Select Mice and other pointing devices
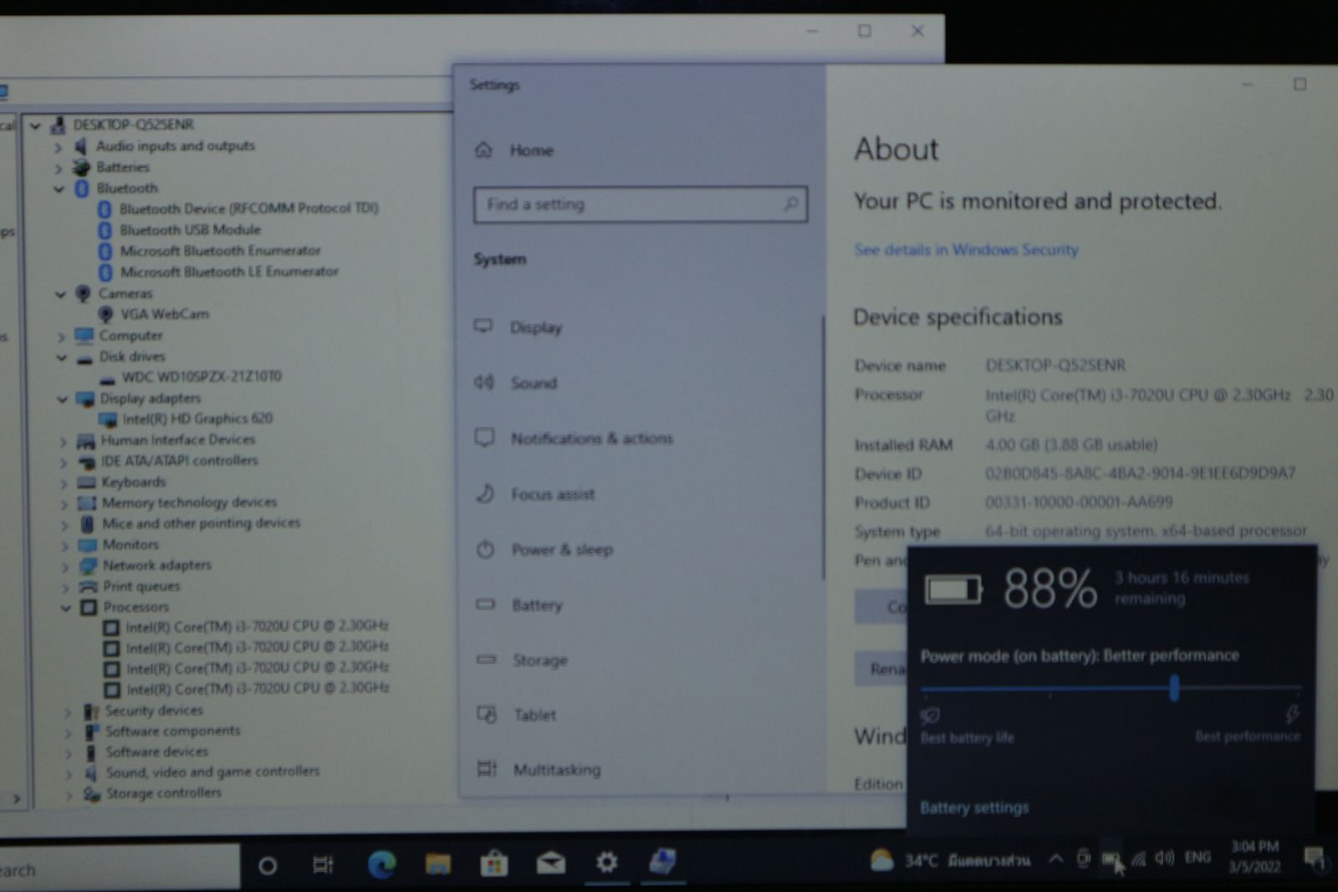 click(201, 523)
